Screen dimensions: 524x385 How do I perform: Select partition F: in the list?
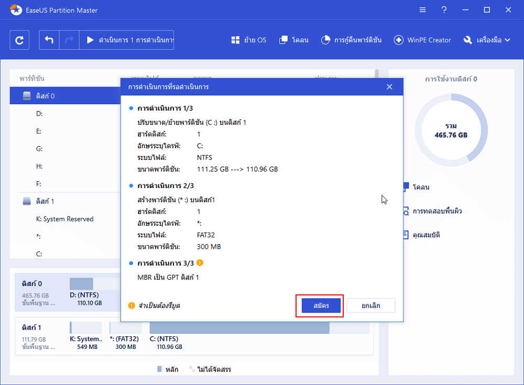65,184
